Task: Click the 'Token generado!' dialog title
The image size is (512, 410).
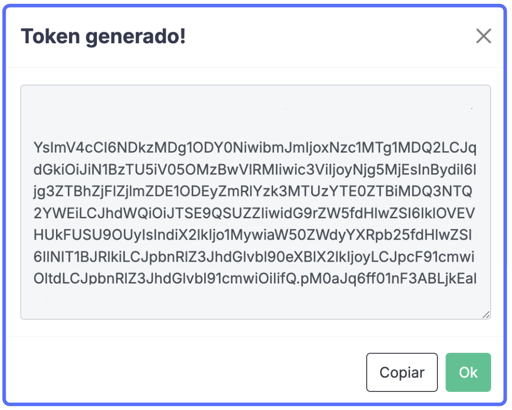Action: [x=103, y=37]
